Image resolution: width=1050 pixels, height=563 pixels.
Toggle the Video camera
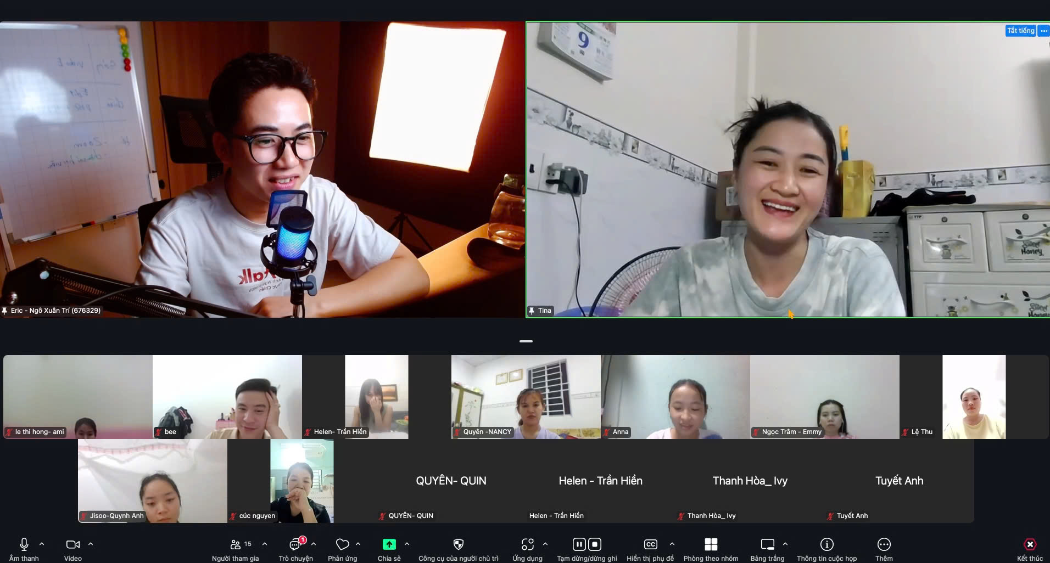(x=72, y=544)
